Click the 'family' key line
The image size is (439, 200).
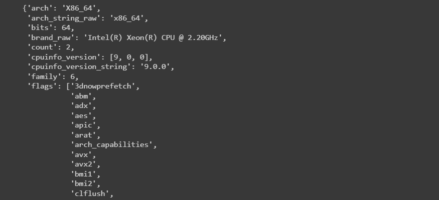(x=44, y=76)
